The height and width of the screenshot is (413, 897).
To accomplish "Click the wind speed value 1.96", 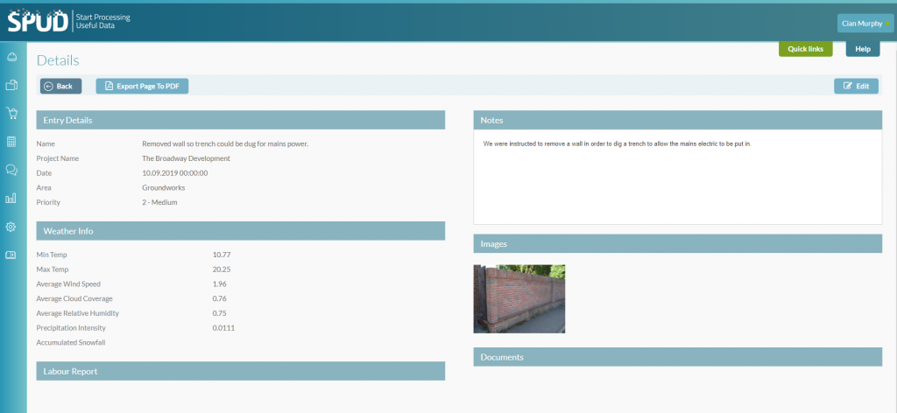I will pos(220,283).
